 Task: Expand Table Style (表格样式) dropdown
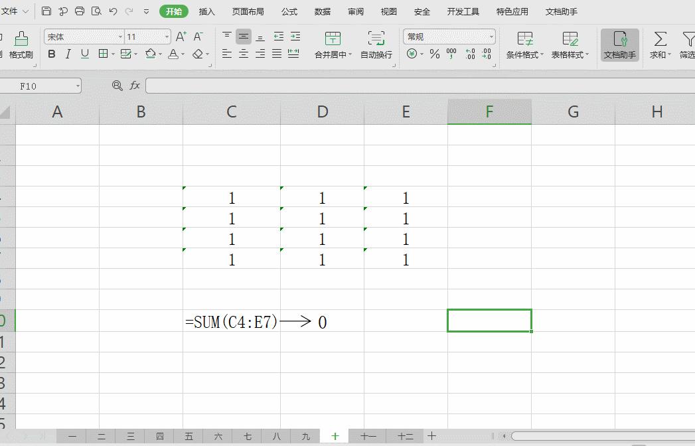click(x=587, y=54)
